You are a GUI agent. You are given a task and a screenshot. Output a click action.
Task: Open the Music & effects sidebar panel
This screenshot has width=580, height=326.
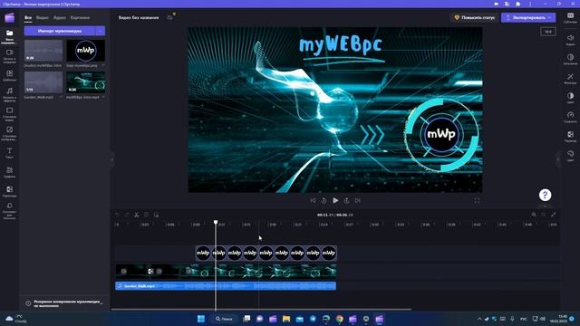10,94
